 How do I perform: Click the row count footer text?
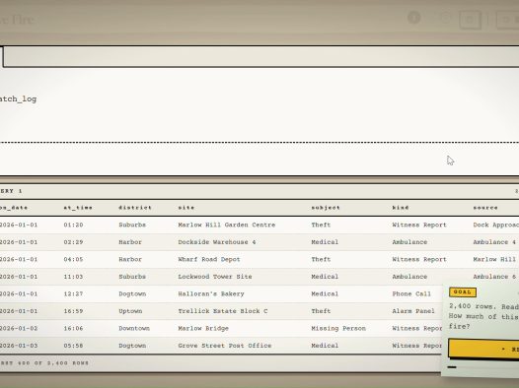[44, 363]
